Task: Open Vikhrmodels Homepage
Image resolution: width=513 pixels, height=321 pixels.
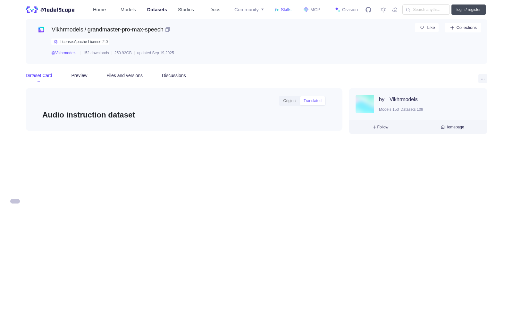Action: 452,127
